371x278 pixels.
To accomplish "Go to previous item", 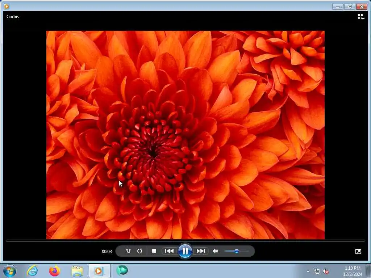I will [x=169, y=251].
